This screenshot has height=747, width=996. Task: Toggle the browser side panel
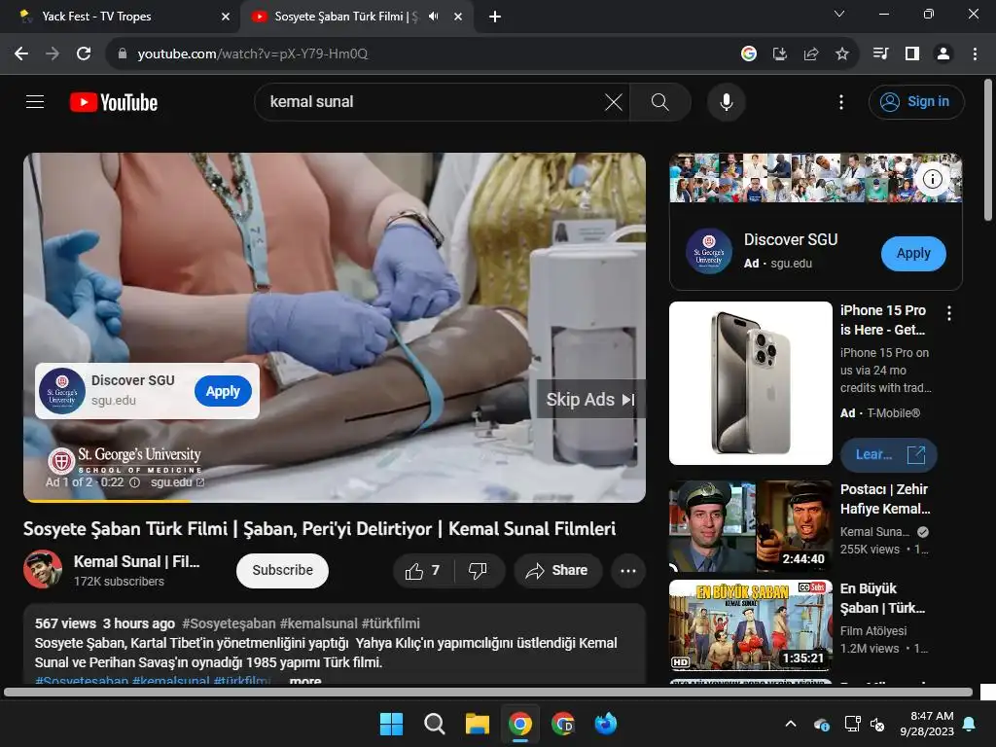[912, 54]
